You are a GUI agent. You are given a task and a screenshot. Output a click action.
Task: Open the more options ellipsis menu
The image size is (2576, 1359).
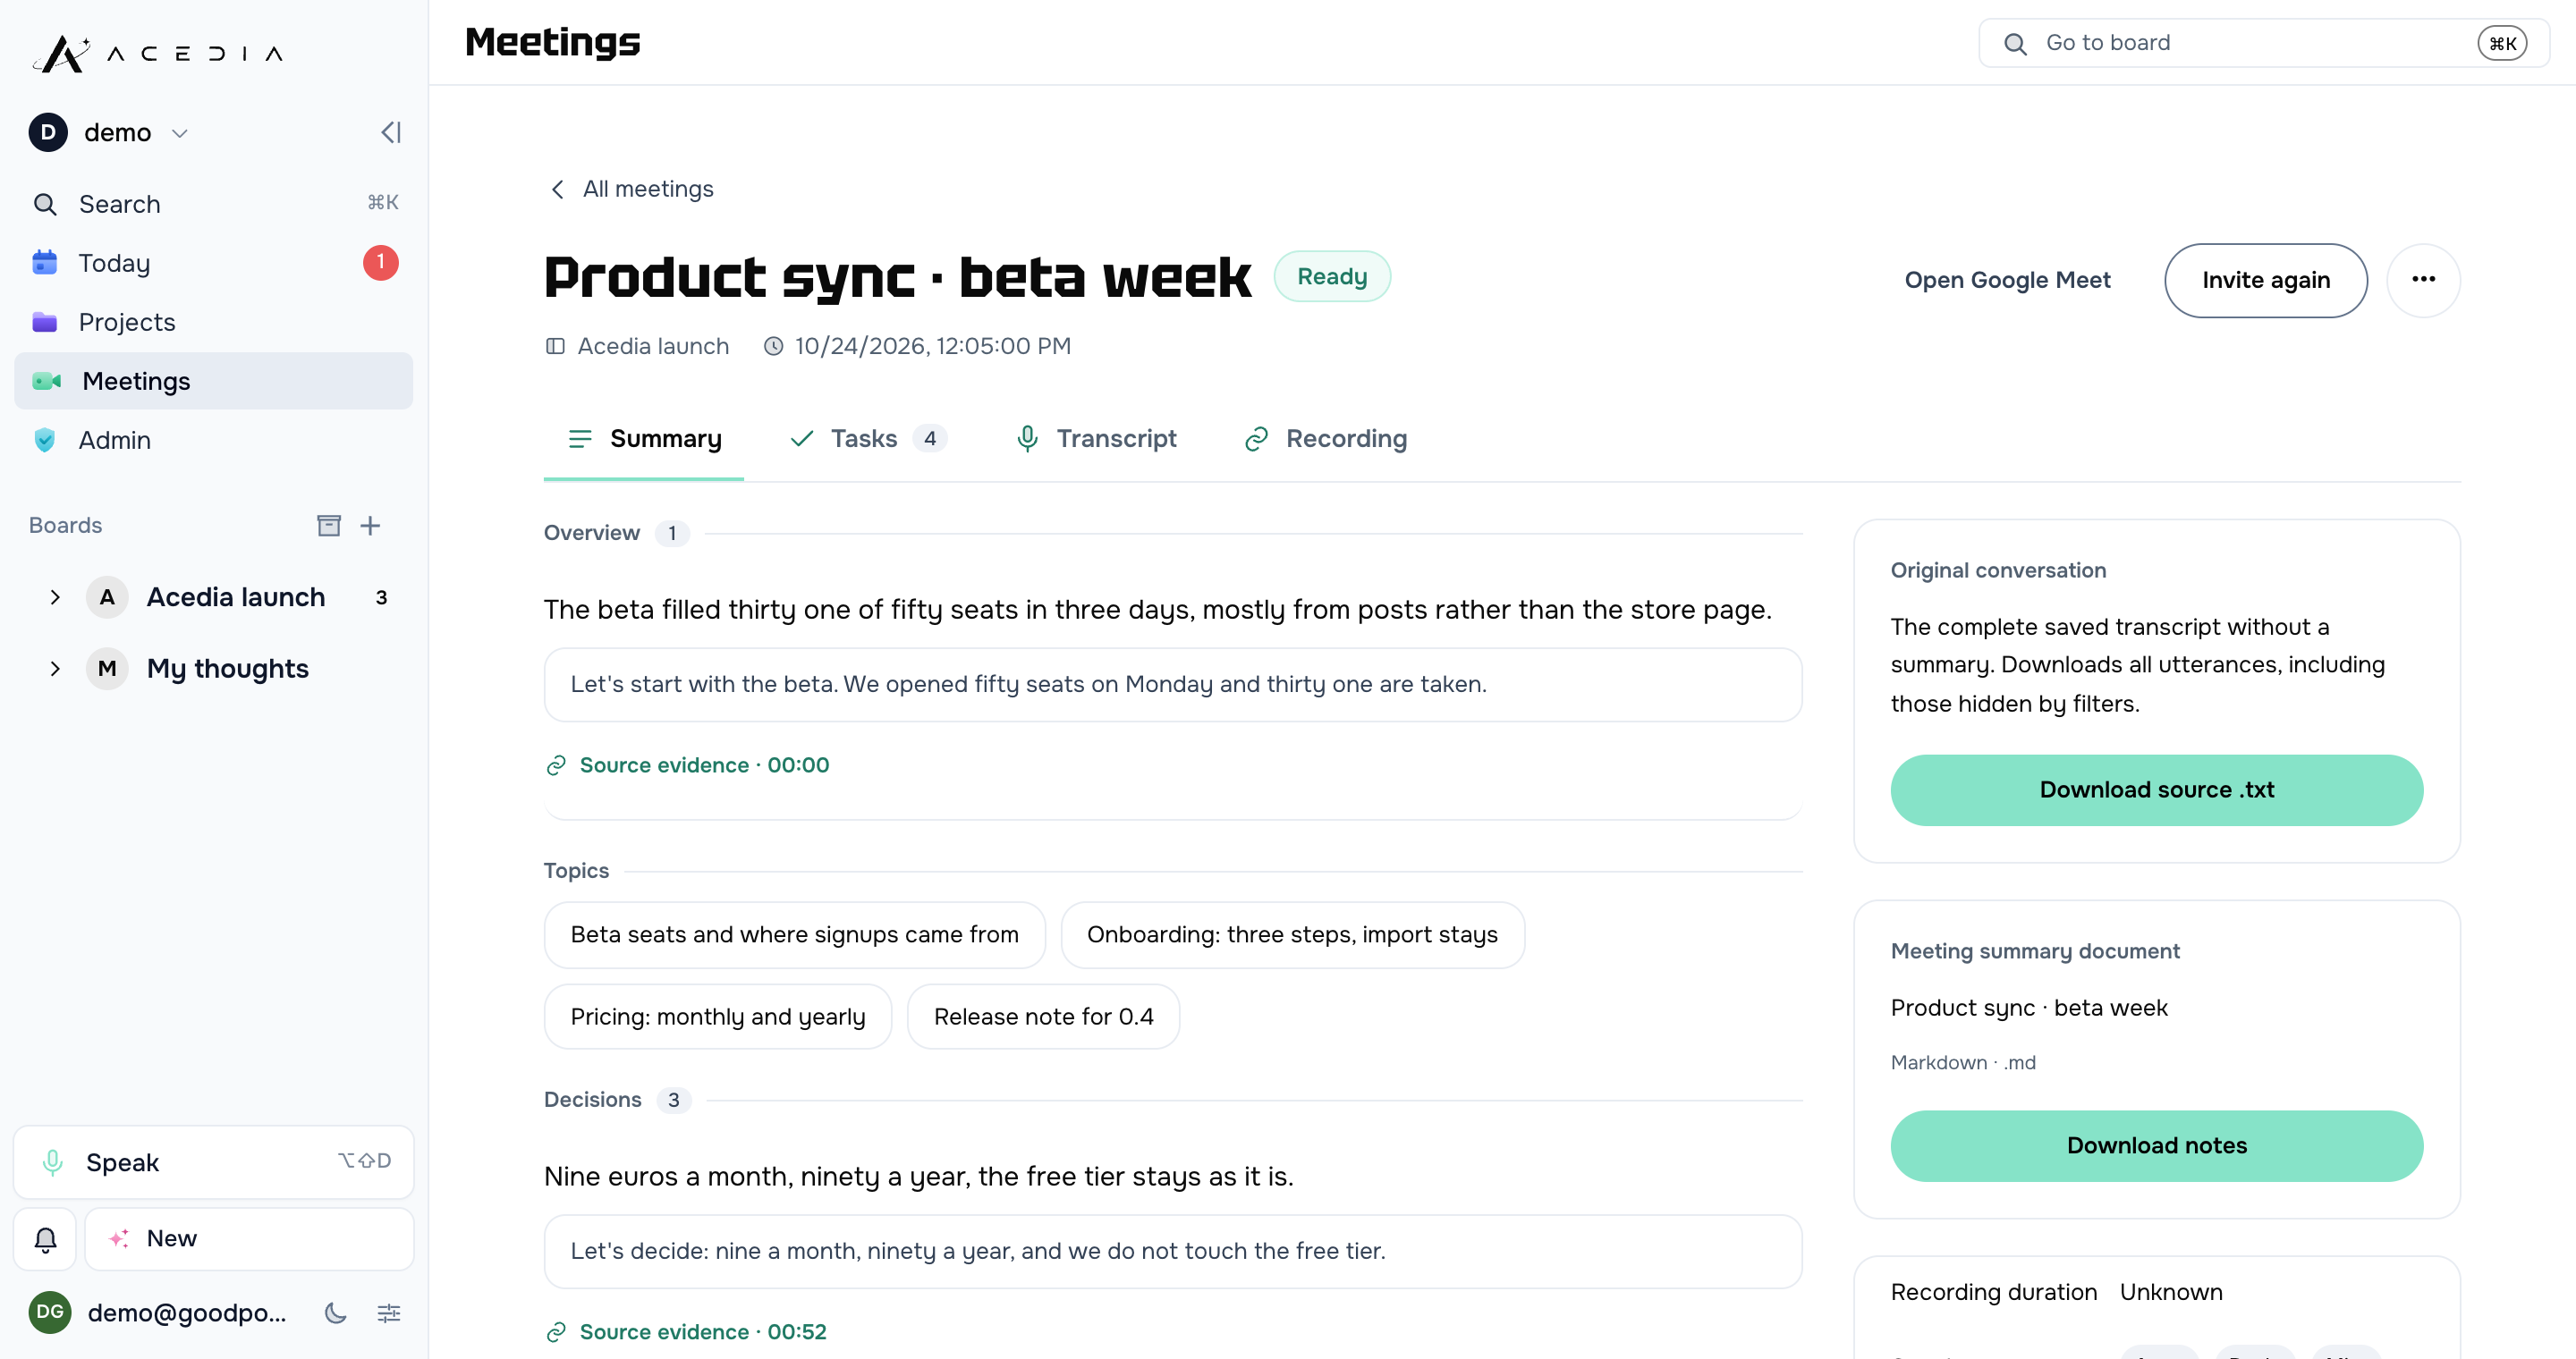click(x=2423, y=280)
